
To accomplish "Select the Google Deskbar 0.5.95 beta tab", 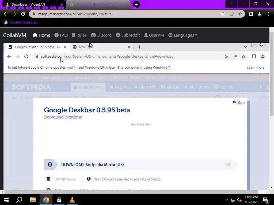I will (36, 47).
